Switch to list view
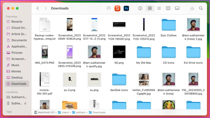210x118 pixels. click(x=159, y=8)
